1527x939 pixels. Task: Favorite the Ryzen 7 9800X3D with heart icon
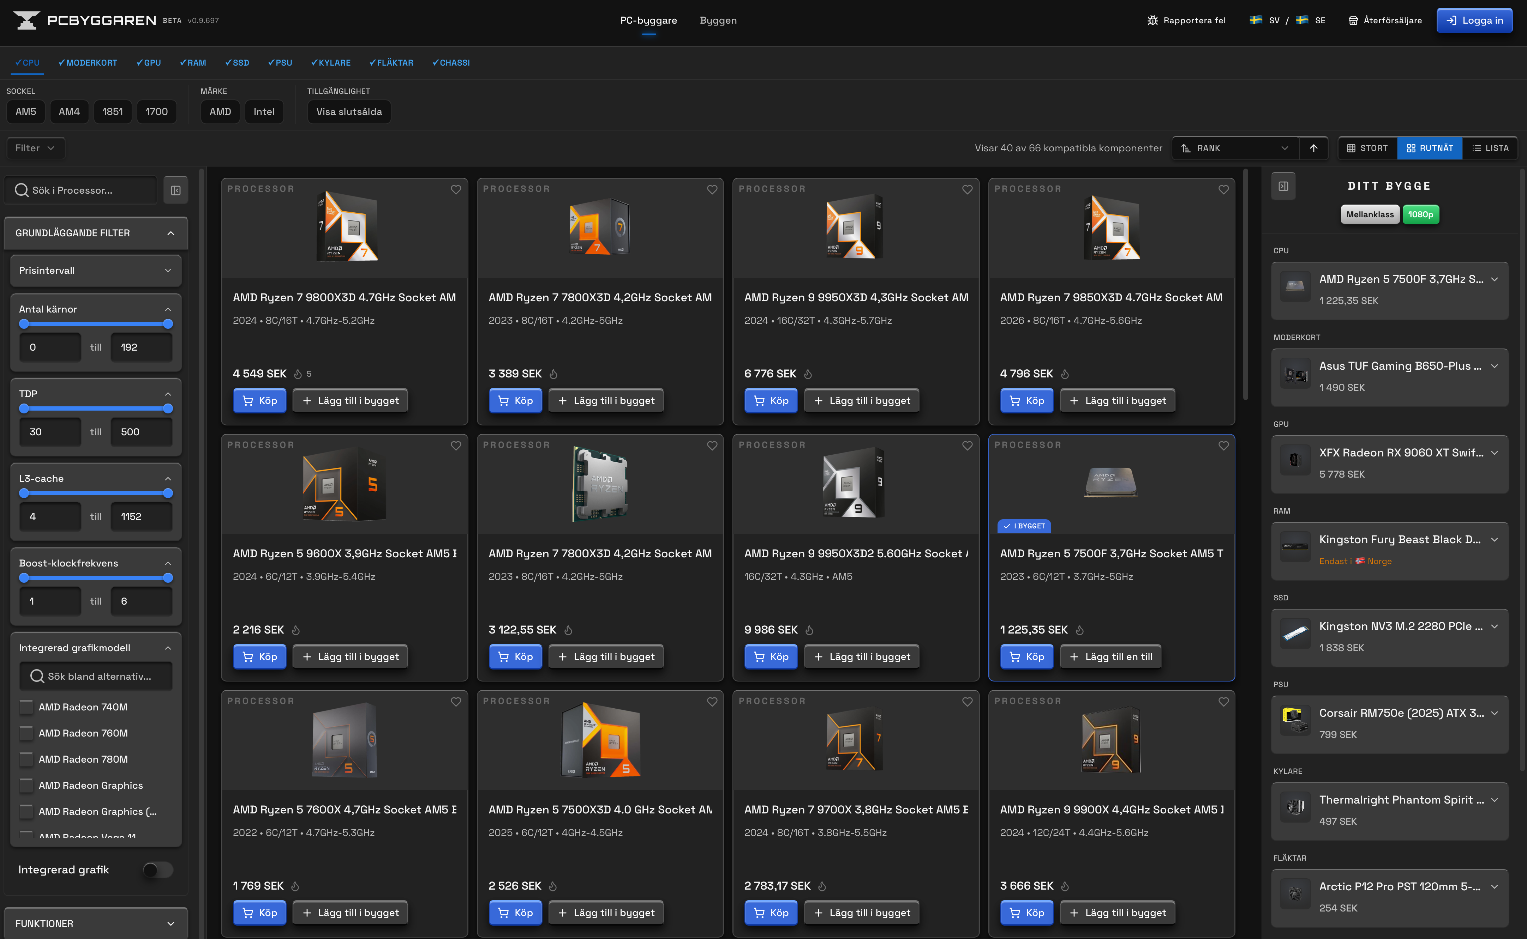point(456,189)
